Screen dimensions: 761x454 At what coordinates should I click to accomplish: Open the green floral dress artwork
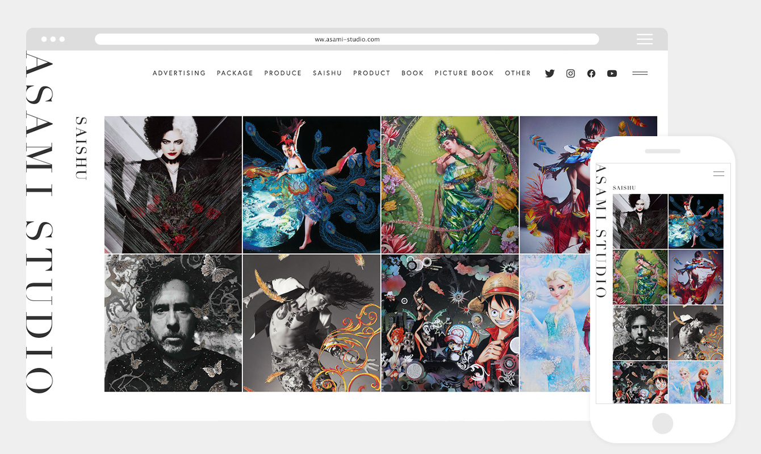[450, 184]
